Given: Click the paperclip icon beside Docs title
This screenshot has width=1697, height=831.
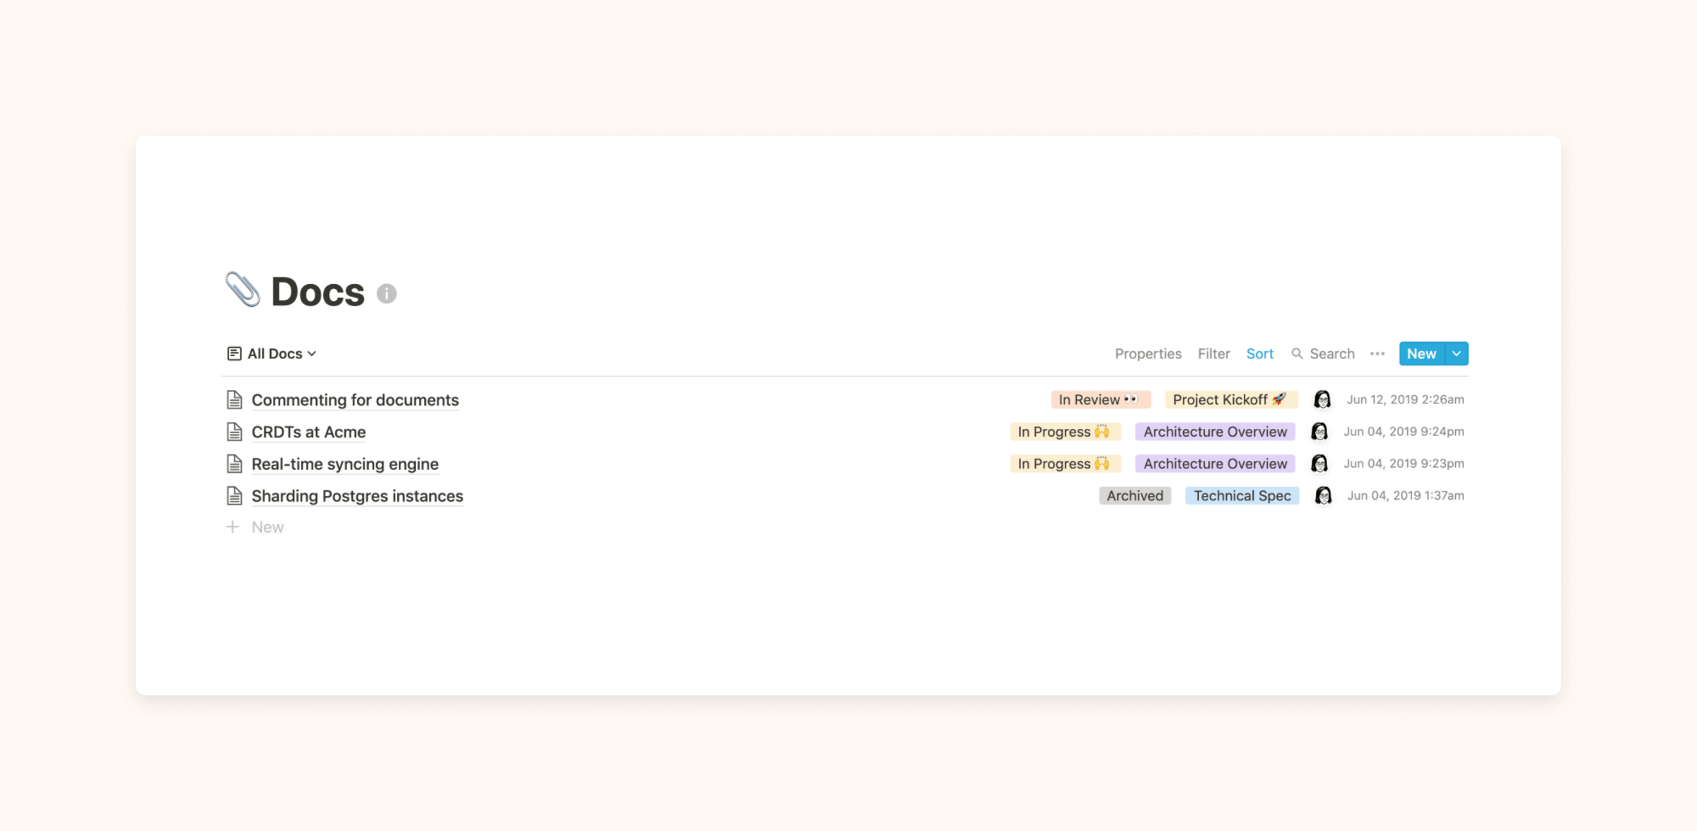Looking at the screenshot, I should (243, 290).
